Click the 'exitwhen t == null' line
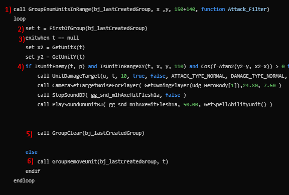Screen dimensions: 289x195 pos(52,38)
